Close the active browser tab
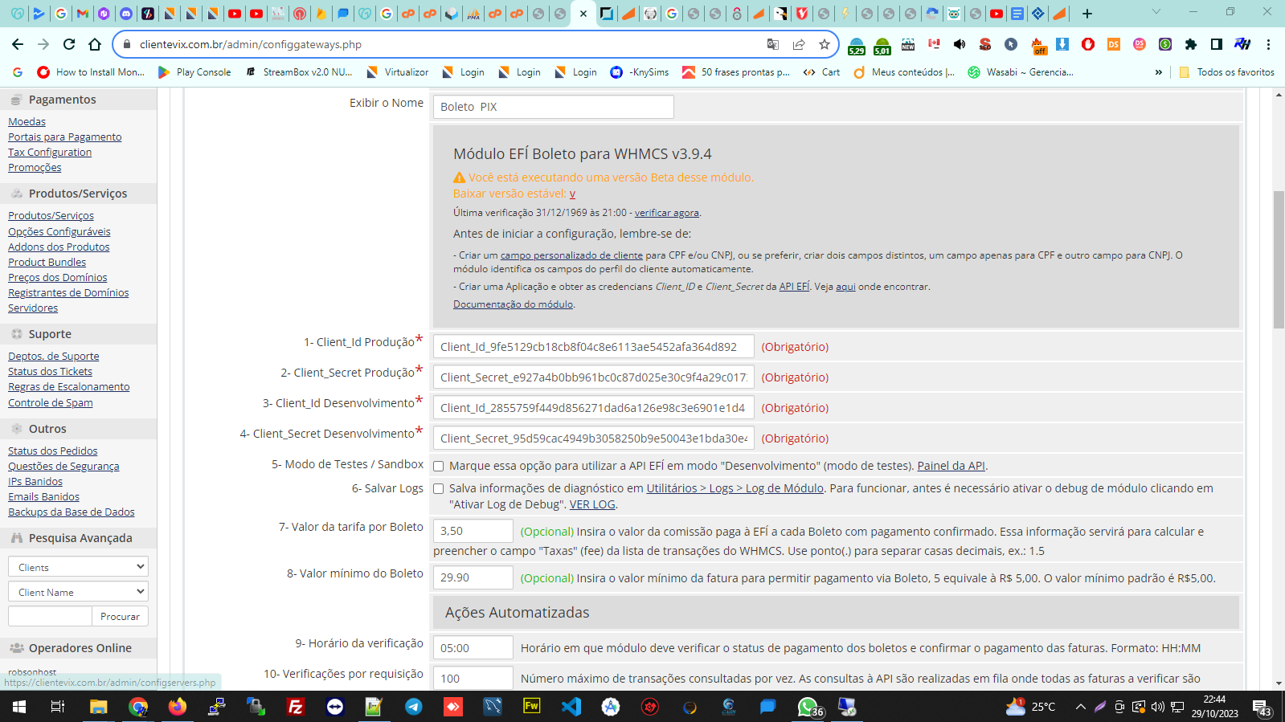1285x722 pixels. pyautogui.click(x=583, y=14)
